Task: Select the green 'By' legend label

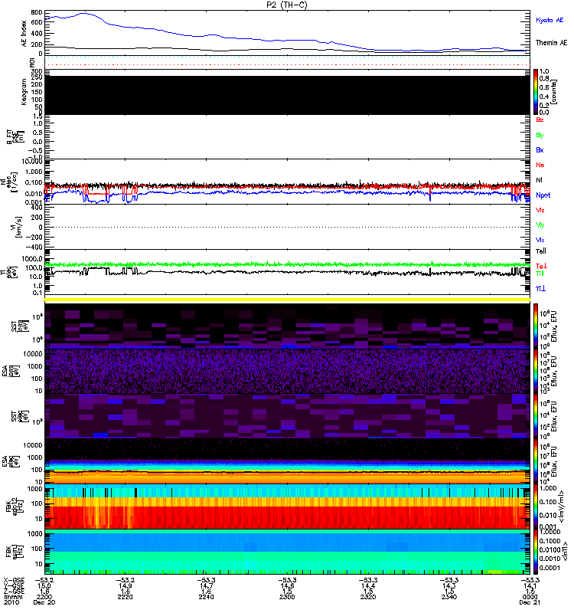Action: pos(540,135)
